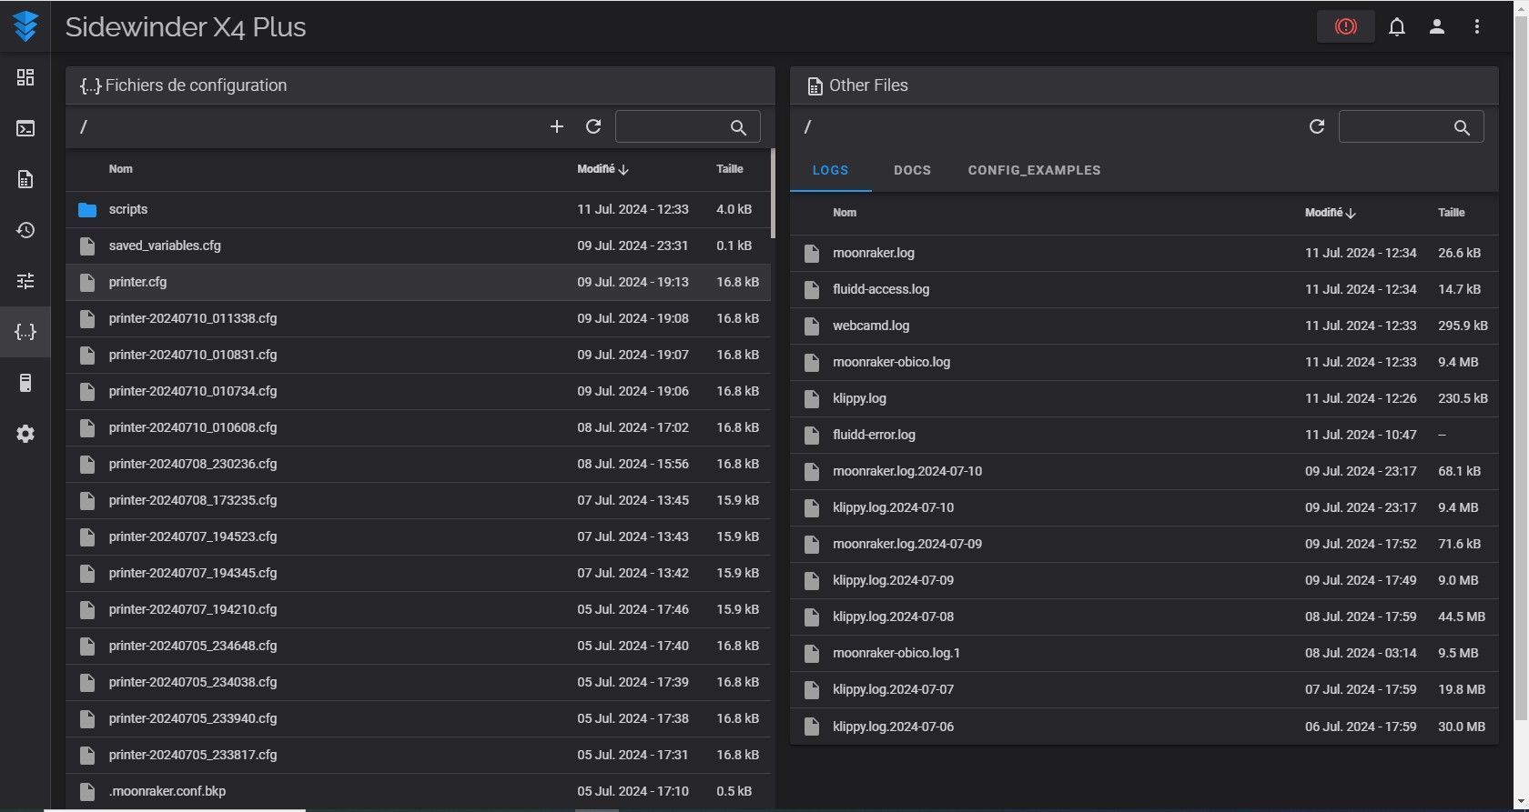Viewport: 1529px width, 812px height.
Task: Open the History page in the sidebar
Action: 25,230
